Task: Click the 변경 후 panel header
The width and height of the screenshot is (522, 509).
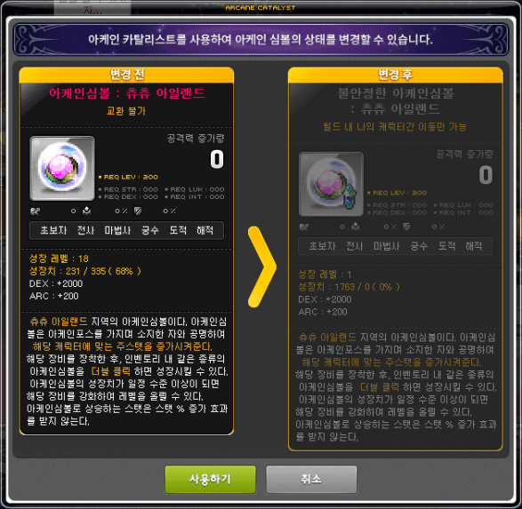Action: click(395, 75)
